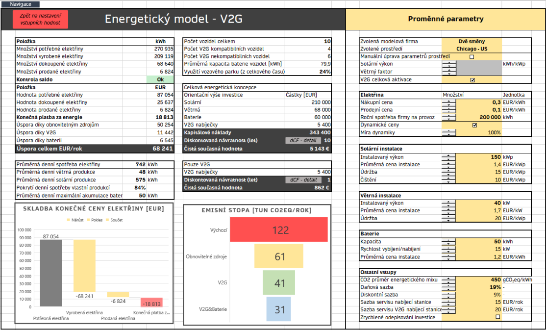Select the Úspora díky V2G value 11 442
The width and height of the screenshot is (546, 330).
point(165,132)
